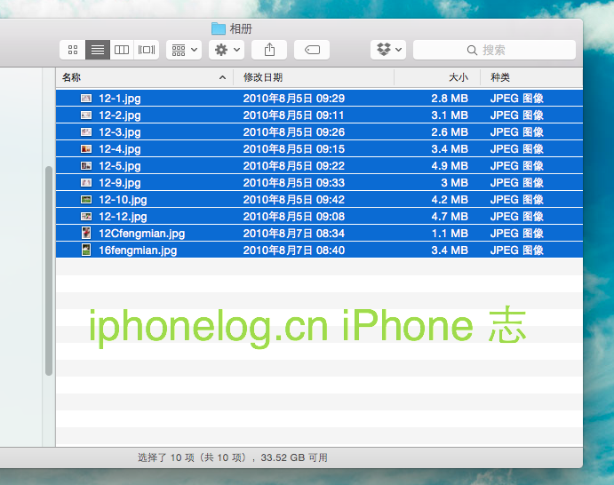Viewport: 614px width, 485px height.
Task: Click JPEG 图像 kind in 12-1.jpg row
Action: (x=517, y=99)
